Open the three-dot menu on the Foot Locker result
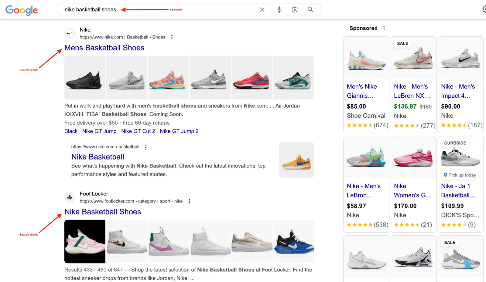The image size is (486, 282). click(x=189, y=201)
